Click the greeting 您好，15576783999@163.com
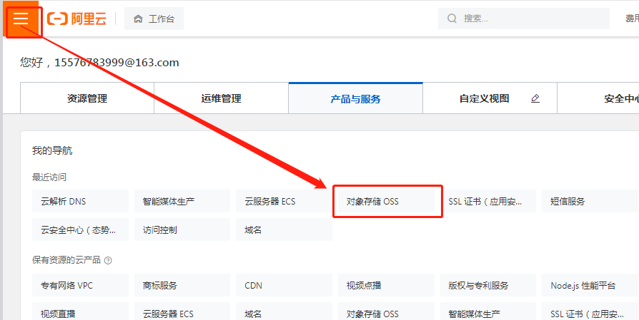The width and height of the screenshot is (639, 320). tap(99, 63)
